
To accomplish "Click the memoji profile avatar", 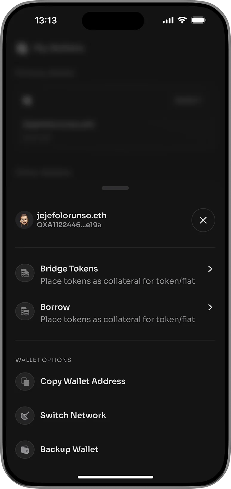I will [24, 220].
